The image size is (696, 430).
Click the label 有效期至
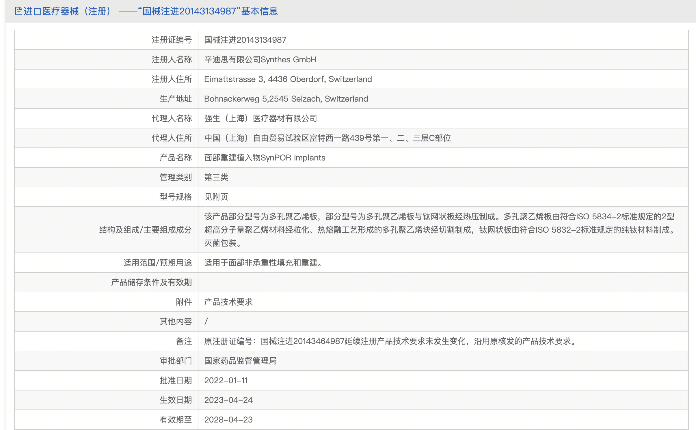click(176, 420)
